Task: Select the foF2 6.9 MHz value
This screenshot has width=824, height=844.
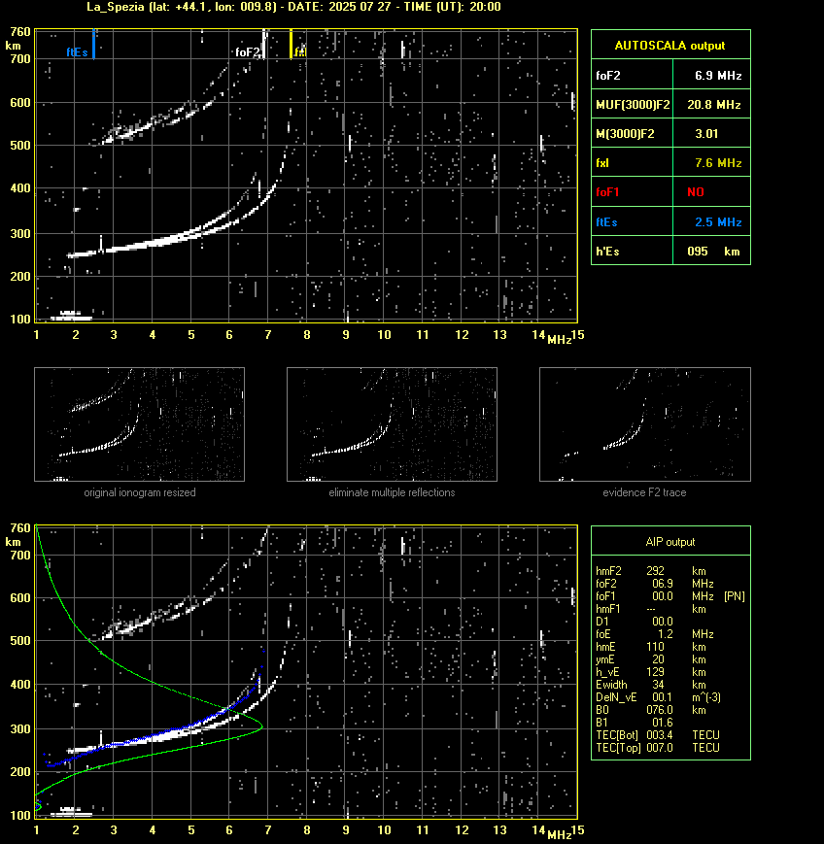Action: click(718, 76)
